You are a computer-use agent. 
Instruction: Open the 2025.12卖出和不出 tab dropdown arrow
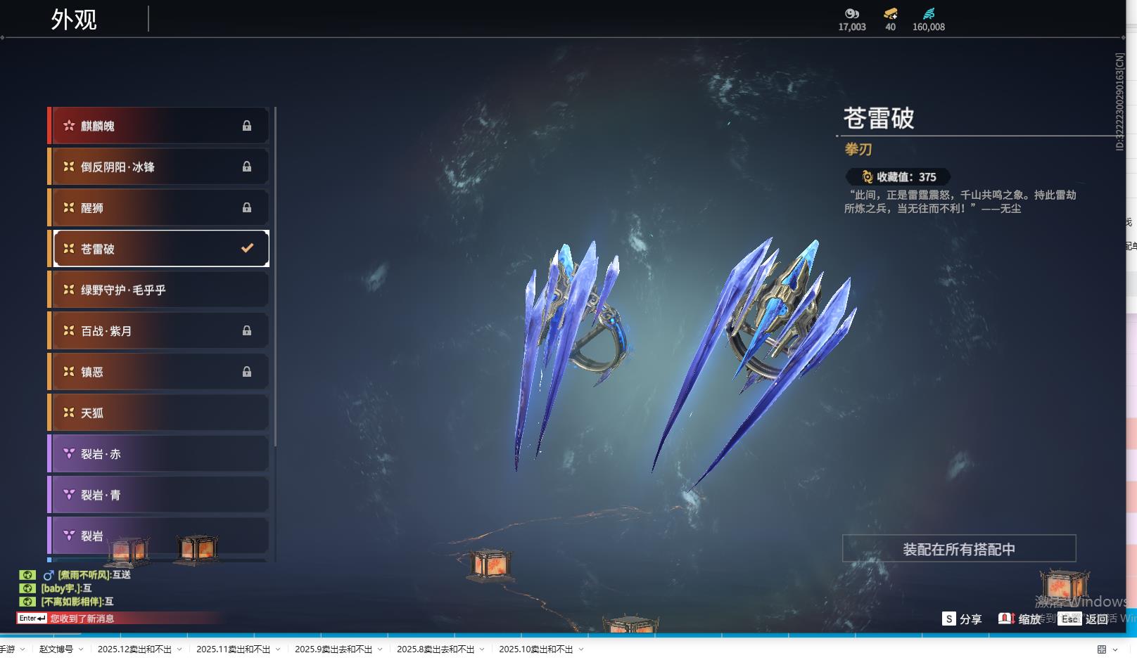tap(179, 649)
